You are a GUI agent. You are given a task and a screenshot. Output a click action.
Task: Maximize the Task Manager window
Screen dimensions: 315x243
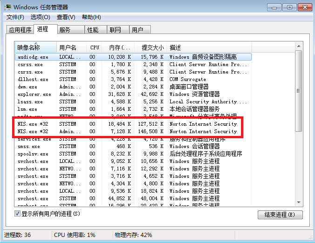(289, 7)
